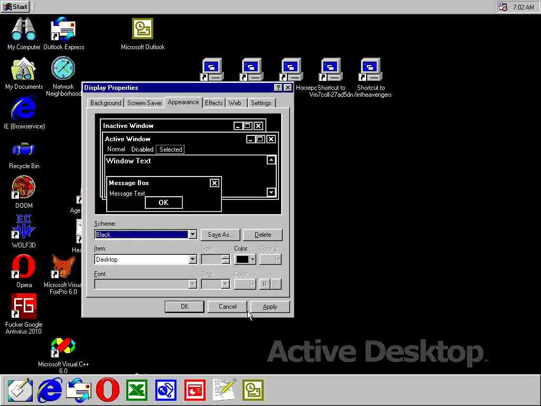
Task: Click the Selected menu item in preview
Action: (171, 150)
